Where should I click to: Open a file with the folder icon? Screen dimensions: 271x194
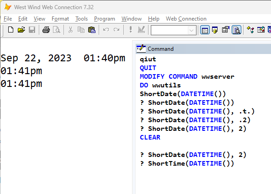[x=21, y=30]
